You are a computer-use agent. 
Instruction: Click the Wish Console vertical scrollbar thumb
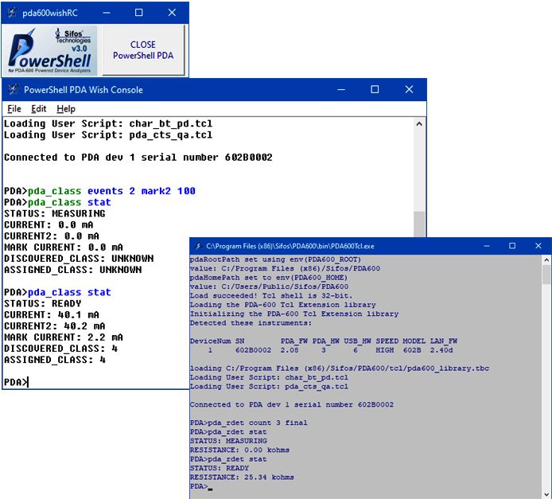419,224
